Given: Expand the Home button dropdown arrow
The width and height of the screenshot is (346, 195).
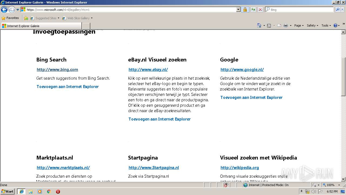Looking at the screenshot, I should coord(264,25).
